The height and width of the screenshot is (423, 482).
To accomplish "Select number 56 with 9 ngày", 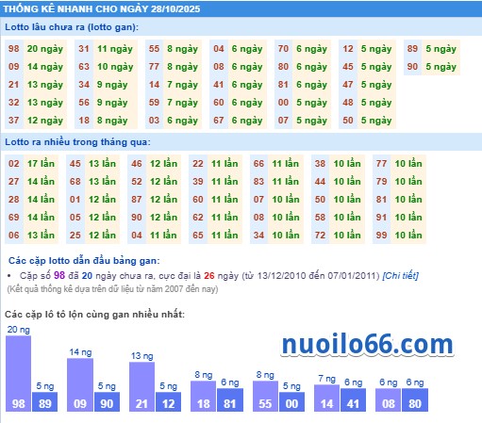I will 84,103.
